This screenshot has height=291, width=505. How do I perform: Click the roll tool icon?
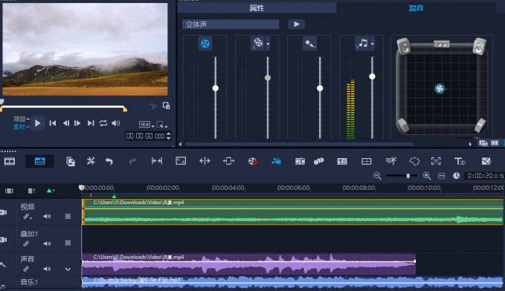[x=205, y=161]
